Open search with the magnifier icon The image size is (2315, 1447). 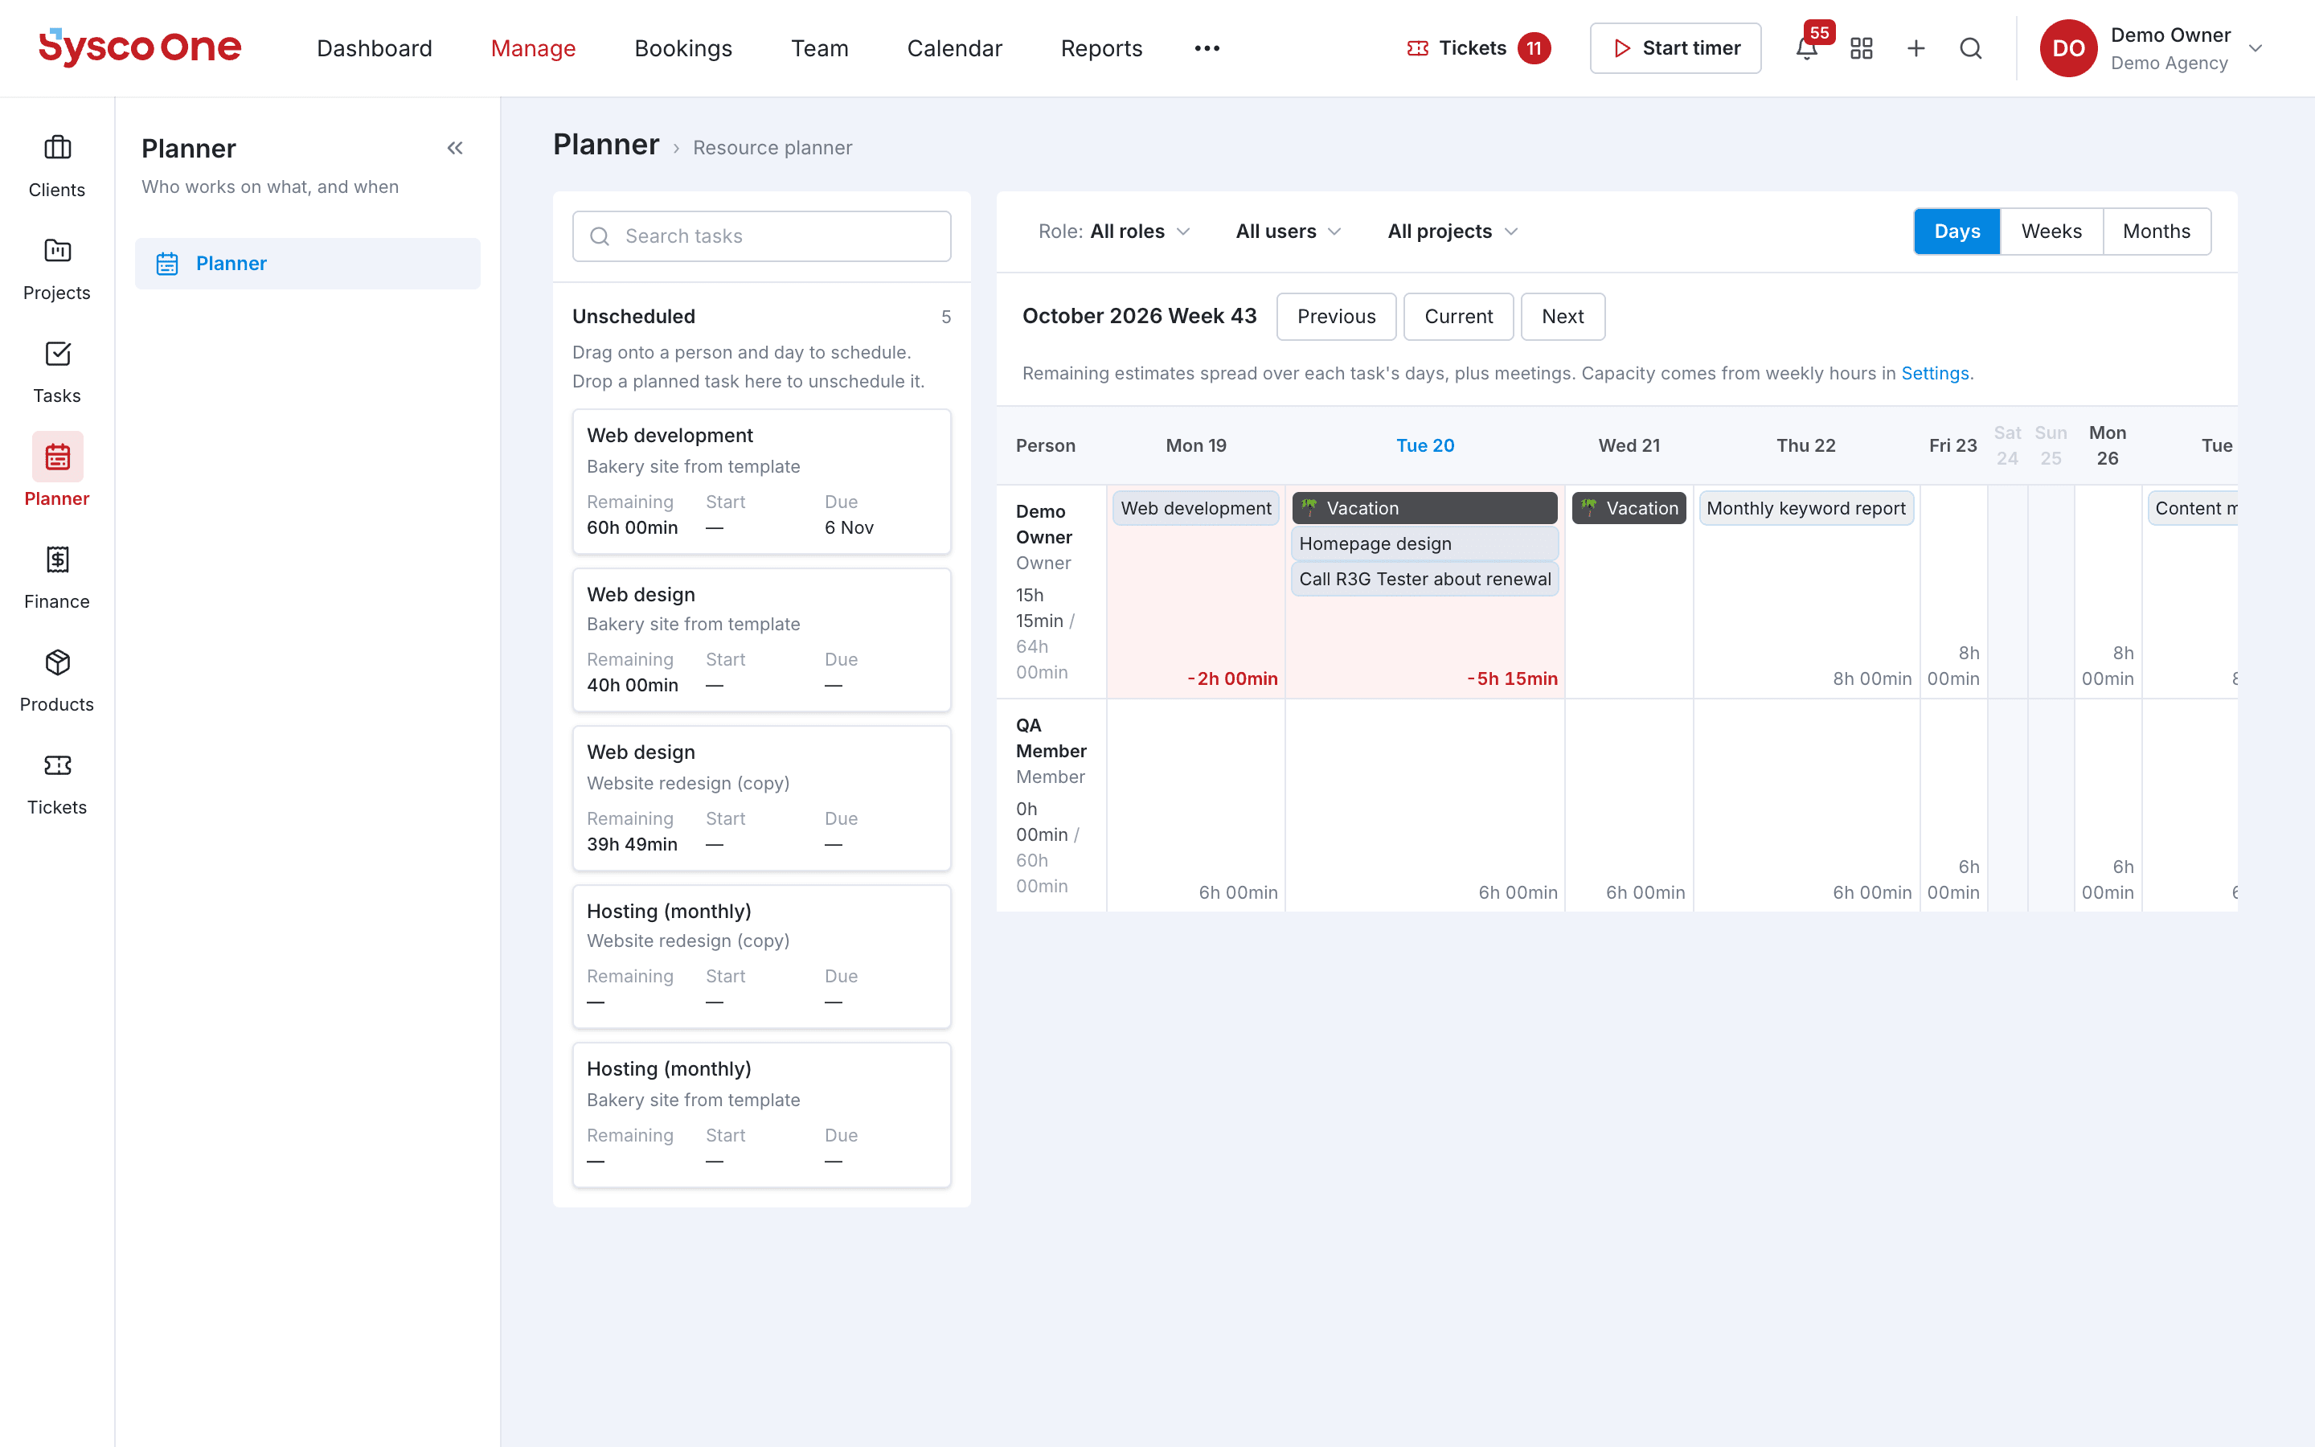click(x=1971, y=48)
